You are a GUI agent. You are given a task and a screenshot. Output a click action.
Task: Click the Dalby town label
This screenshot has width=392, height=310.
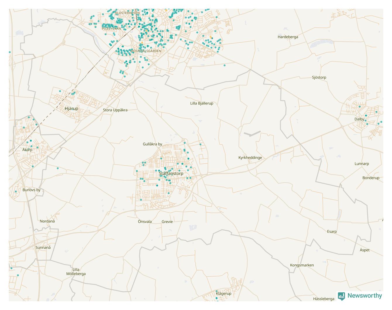pyautogui.click(x=359, y=119)
